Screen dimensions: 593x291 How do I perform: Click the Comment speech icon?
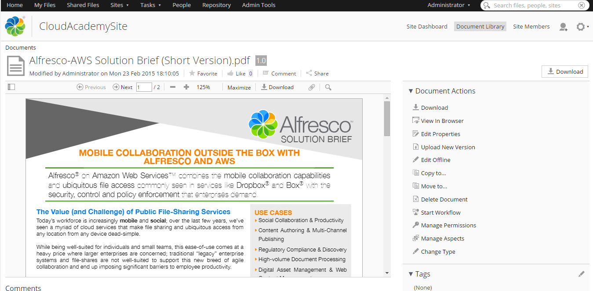click(266, 73)
